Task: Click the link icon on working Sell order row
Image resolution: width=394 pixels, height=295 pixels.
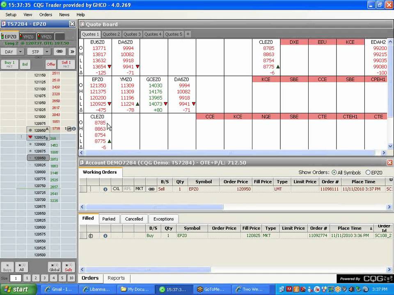Action: click(x=151, y=189)
